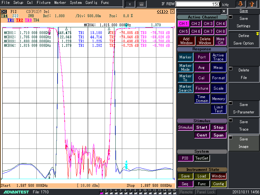Activate channel CH 8
260x195 pixels.
(220, 32)
